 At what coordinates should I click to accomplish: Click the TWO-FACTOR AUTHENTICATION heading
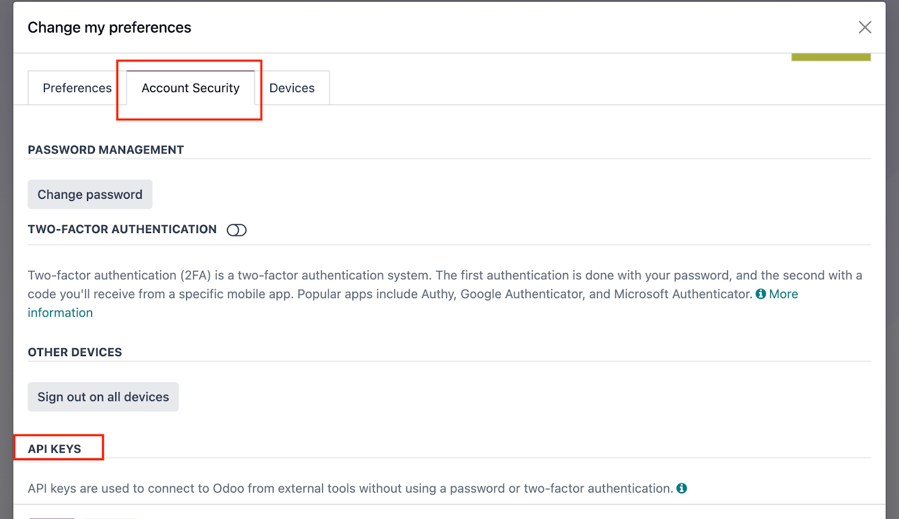coord(122,229)
